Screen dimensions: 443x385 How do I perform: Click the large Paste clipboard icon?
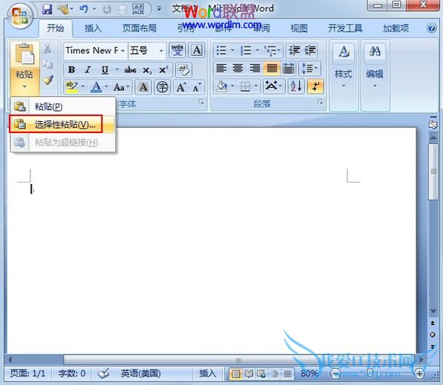25,54
